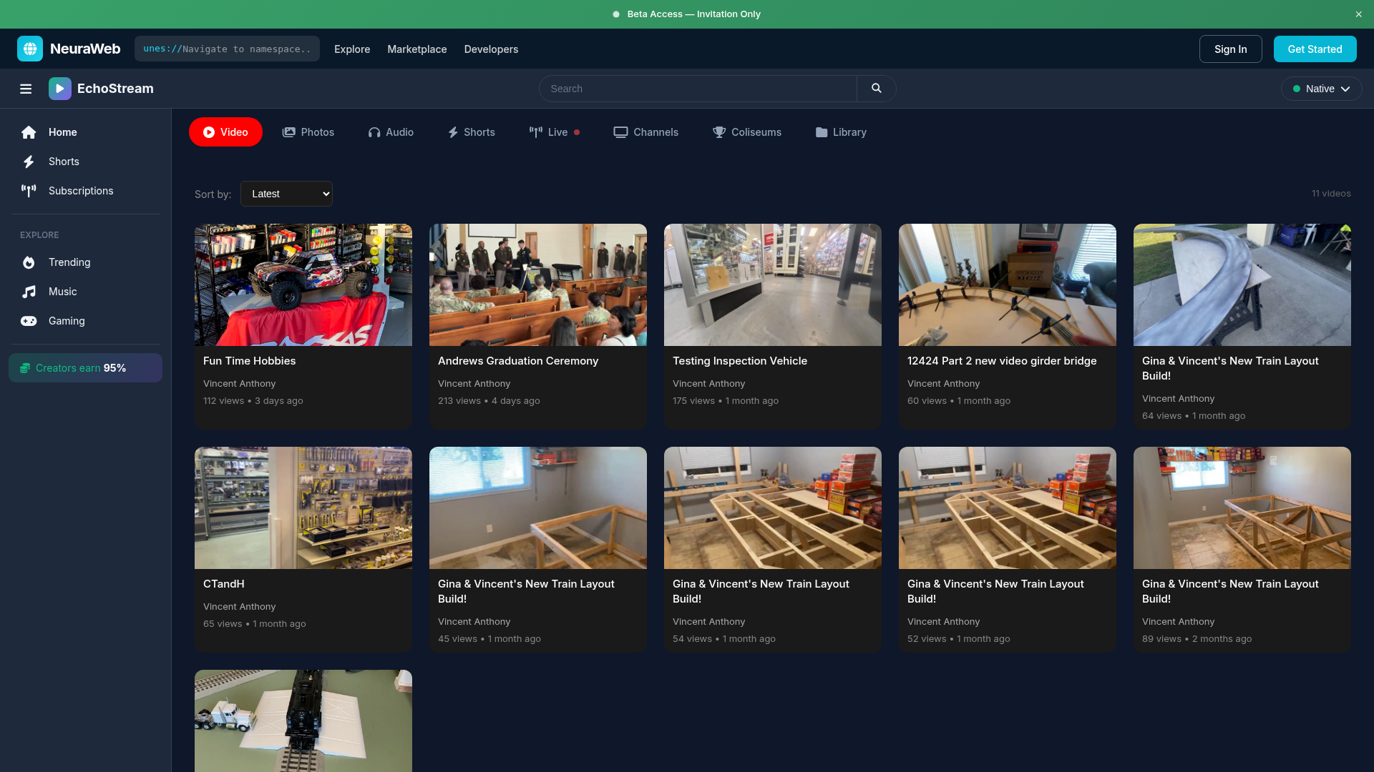Click the Creators earn 95% banner
Screen dimensions: 1374x772
click(85, 368)
